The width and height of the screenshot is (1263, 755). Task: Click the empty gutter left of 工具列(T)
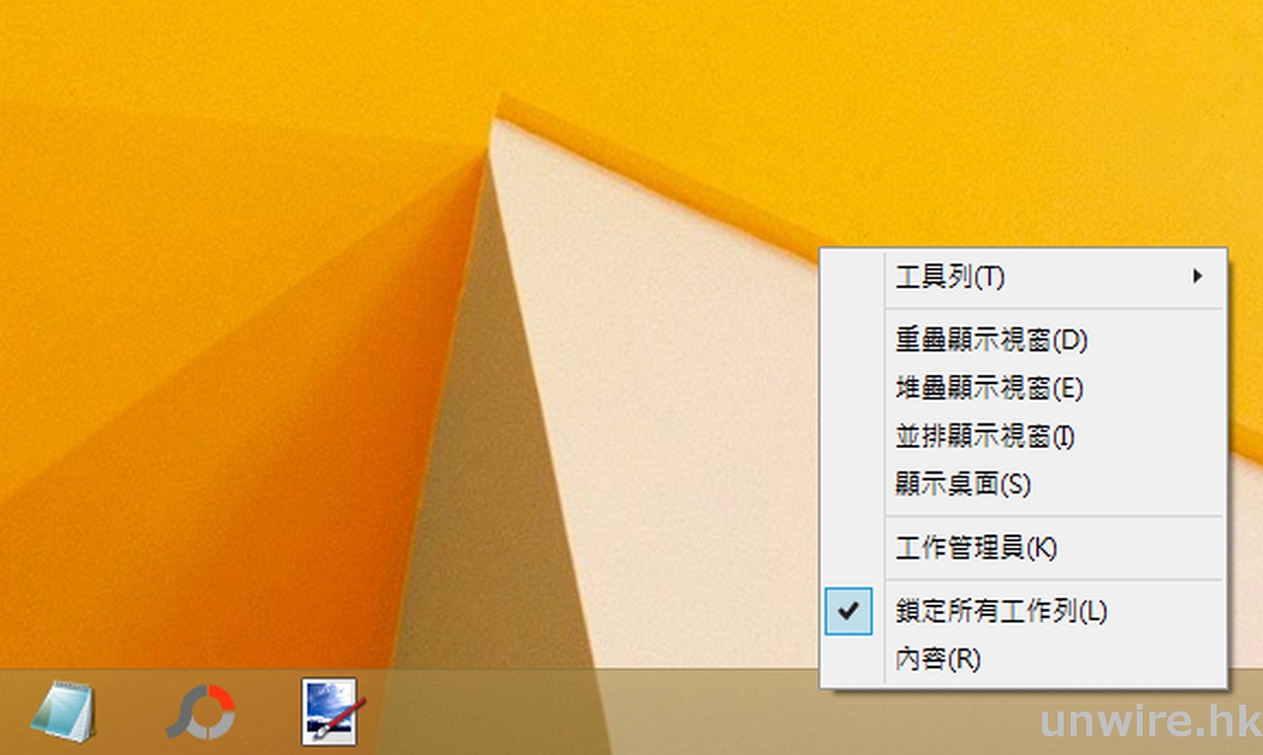click(851, 277)
